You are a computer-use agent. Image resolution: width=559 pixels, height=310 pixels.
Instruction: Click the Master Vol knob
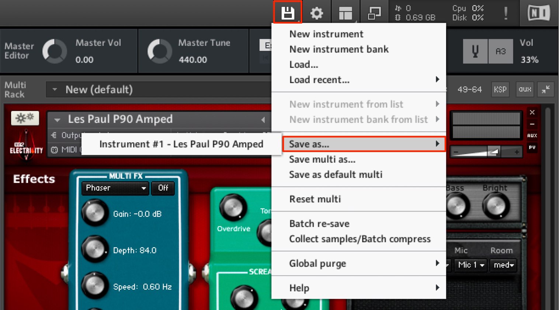click(x=55, y=51)
